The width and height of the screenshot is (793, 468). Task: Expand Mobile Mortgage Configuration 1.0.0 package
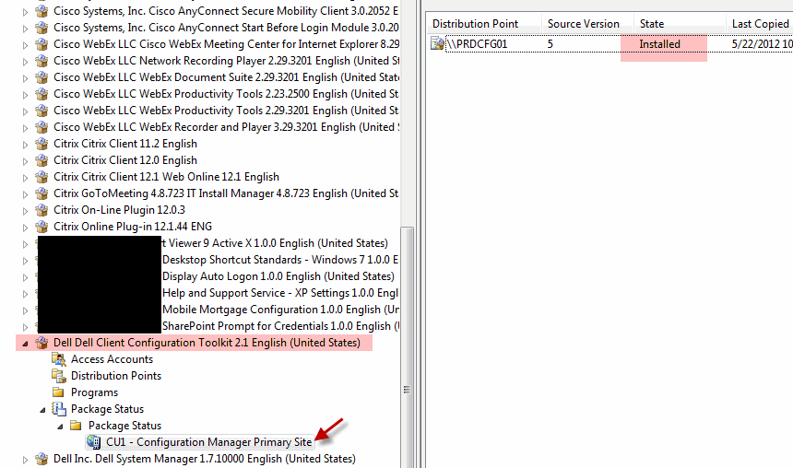click(25, 310)
